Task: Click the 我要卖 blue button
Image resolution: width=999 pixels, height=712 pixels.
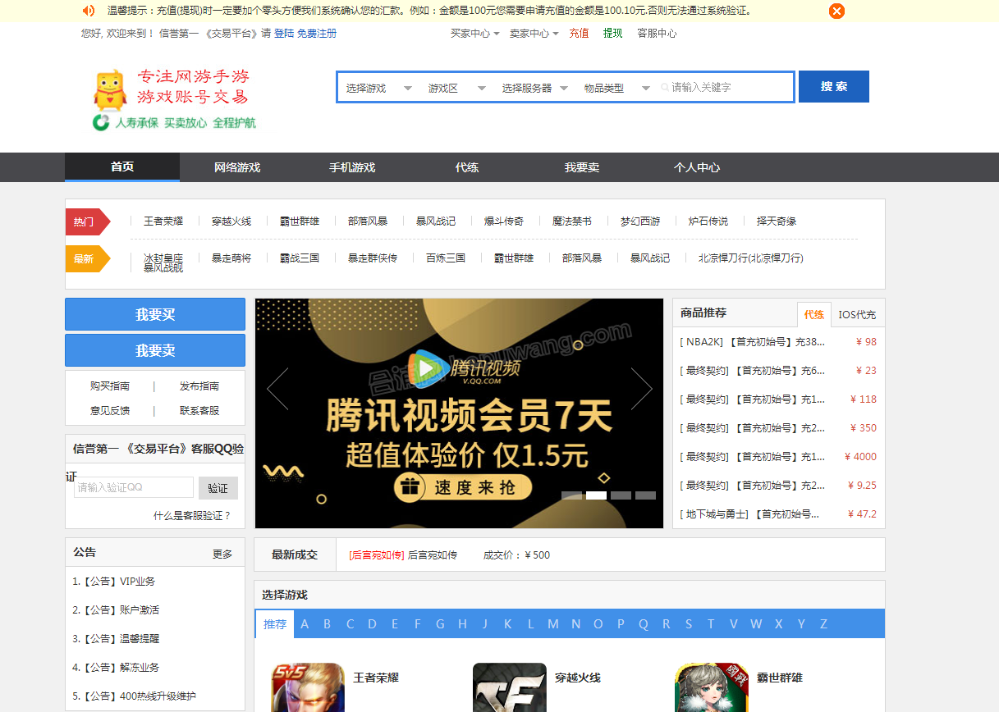Action: click(155, 350)
